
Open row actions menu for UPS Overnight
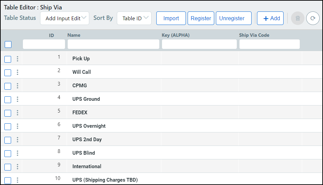[18, 126]
